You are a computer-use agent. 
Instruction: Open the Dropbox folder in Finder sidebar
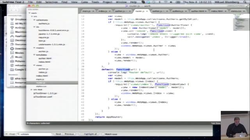point(18,19)
